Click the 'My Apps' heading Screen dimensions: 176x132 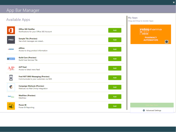point(133,18)
